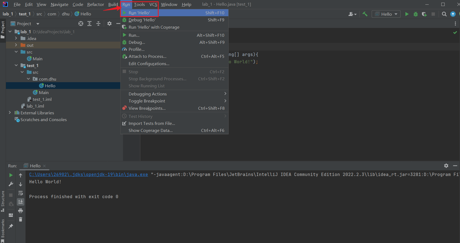This screenshot has height=243, width=460.
Task: Open Run tool window settings gear
Action: coord(446,166)
